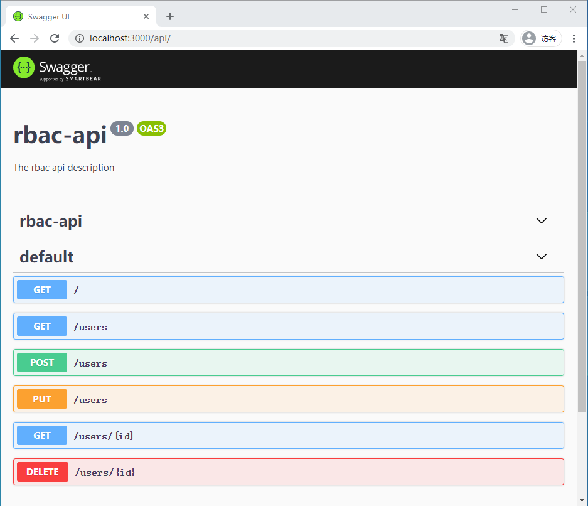Image resolution: width=588 pixels, height=506 pixels.
Task: Collapse the rbac-api section chevron
Action: pos(541,221)
